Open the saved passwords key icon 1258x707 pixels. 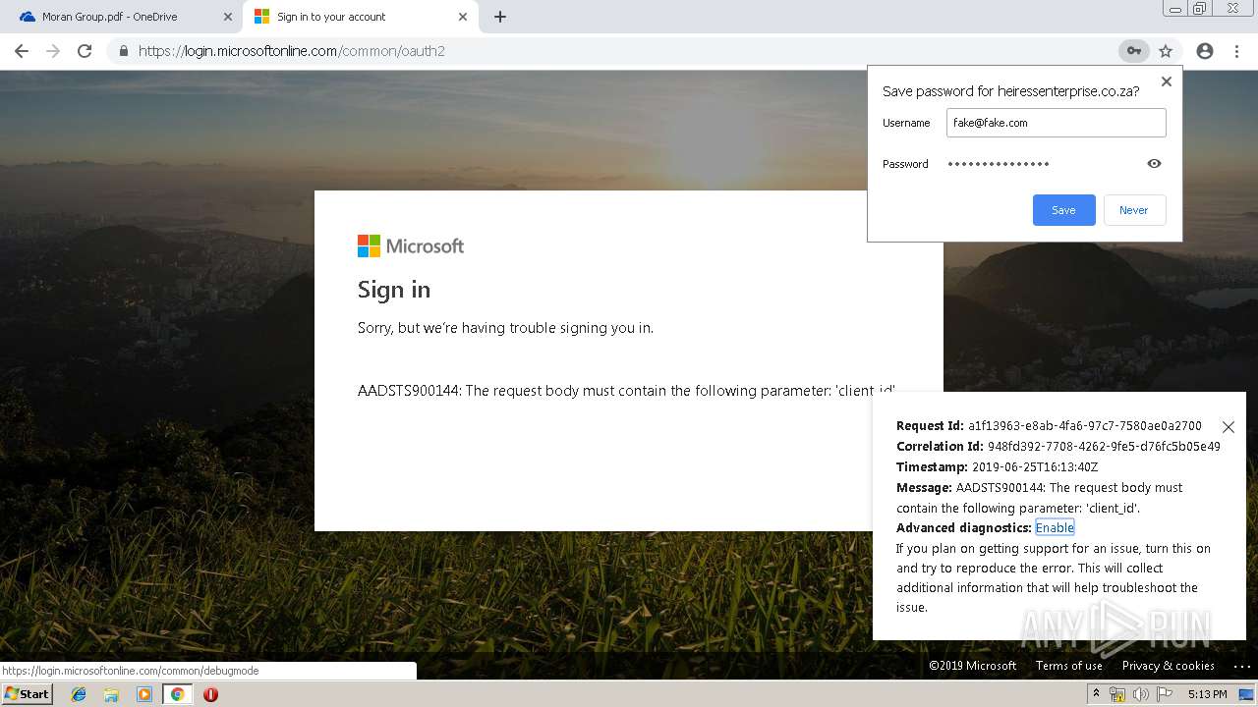(1133, 51)
